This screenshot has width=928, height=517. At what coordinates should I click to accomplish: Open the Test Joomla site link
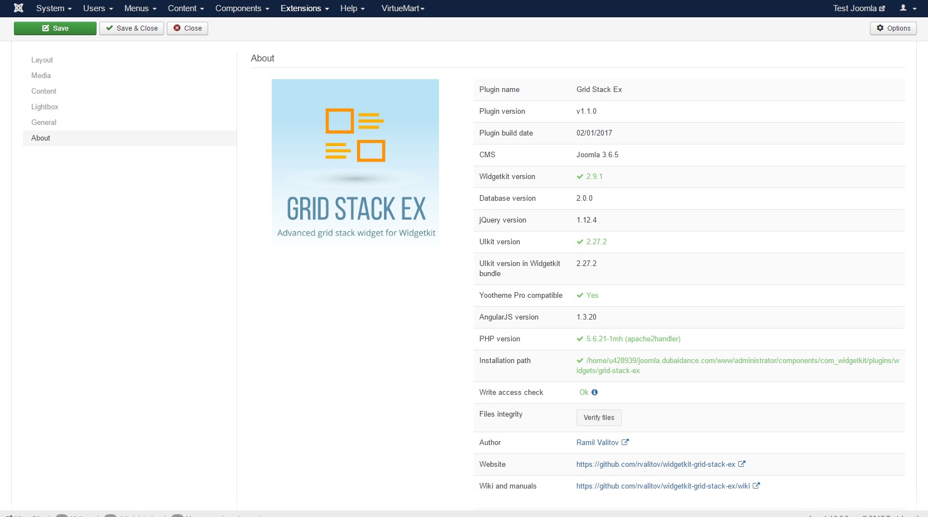pyautogui.click(x=859, y=8)
